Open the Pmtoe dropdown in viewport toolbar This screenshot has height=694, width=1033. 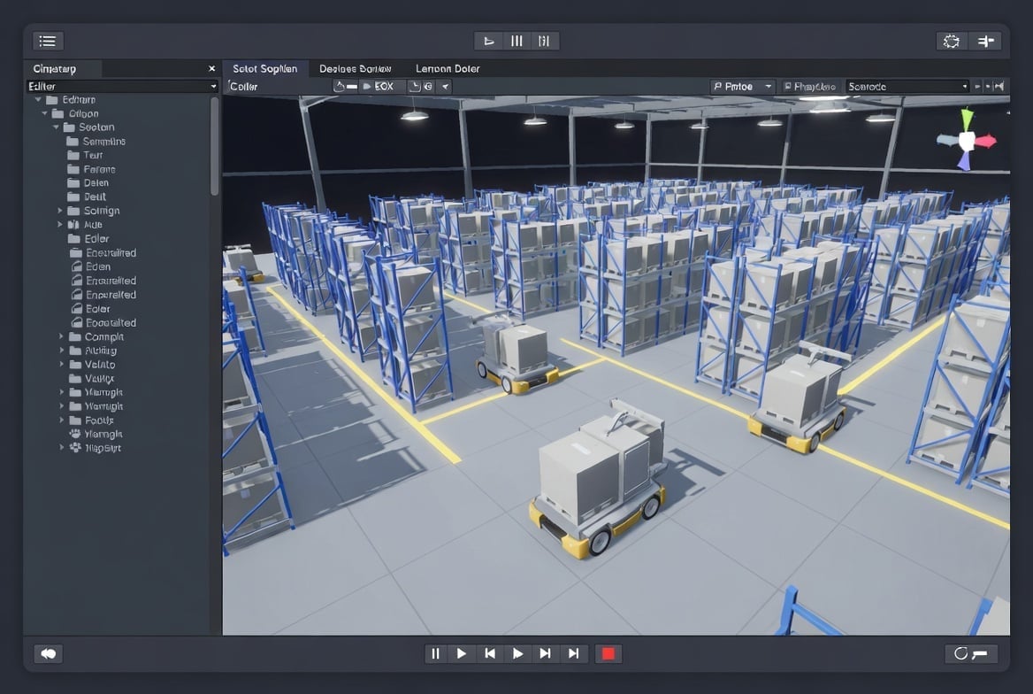click(x=743, y=86)
